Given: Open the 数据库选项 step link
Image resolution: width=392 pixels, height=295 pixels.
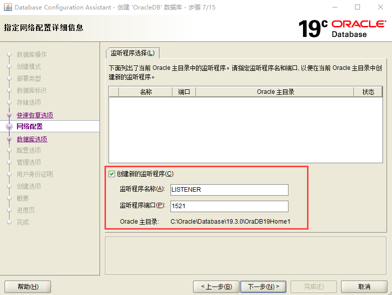Looking at the screenshot, I should point(31,139).
